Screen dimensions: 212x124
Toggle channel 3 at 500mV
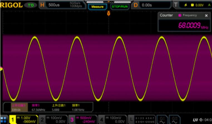pos(83,119)
